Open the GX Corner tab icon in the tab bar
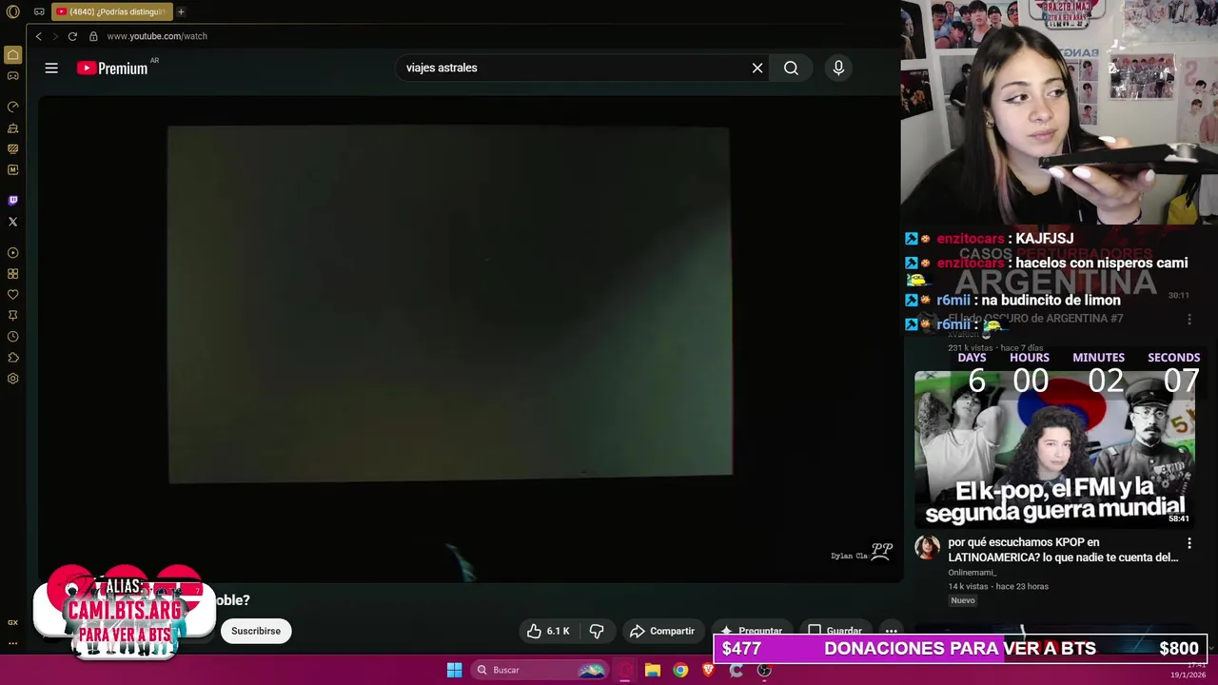Screen dimensions: 1218x685 tap(39, 11)
